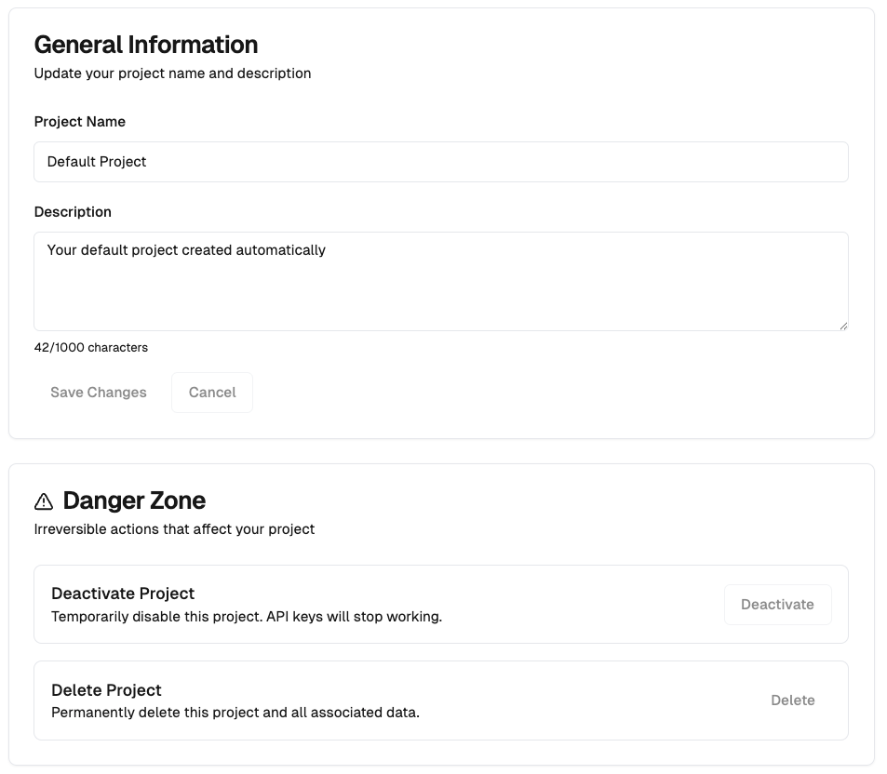This screenshot has height=774, width=887.
Task: Click the Deactivate button for the project
Action: (777, 604)
